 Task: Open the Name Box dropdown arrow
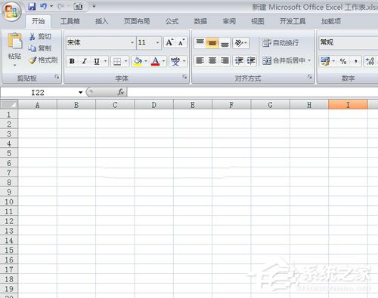[80, 92]
